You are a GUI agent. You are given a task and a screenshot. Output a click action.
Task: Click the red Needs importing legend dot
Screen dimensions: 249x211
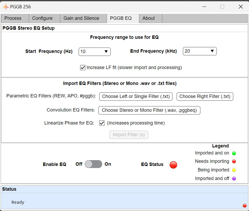coord(234,162)
